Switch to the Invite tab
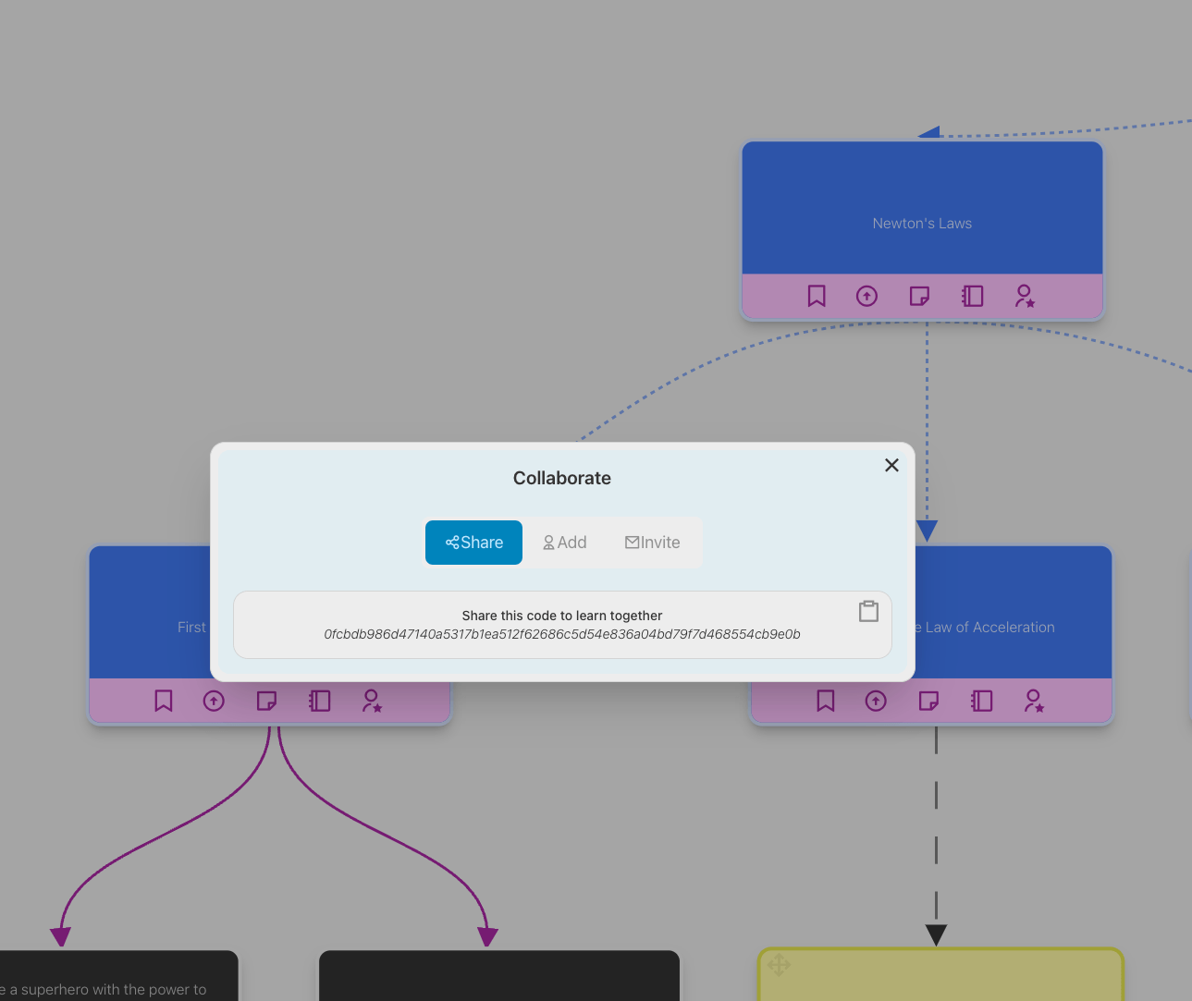Screen dimensions: 1192x1001 [x=652, y=543]
